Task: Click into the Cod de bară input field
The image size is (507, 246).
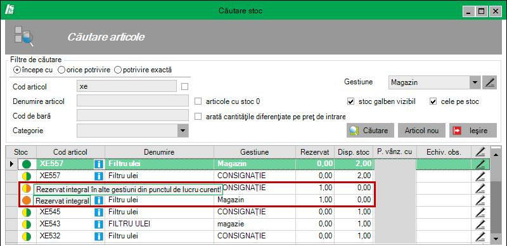Action: (132, 115)
